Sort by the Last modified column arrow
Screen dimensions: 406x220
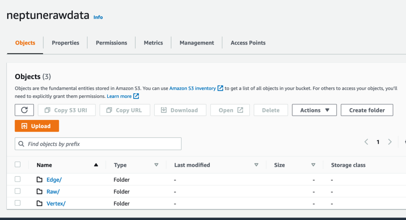pos(256,165)
